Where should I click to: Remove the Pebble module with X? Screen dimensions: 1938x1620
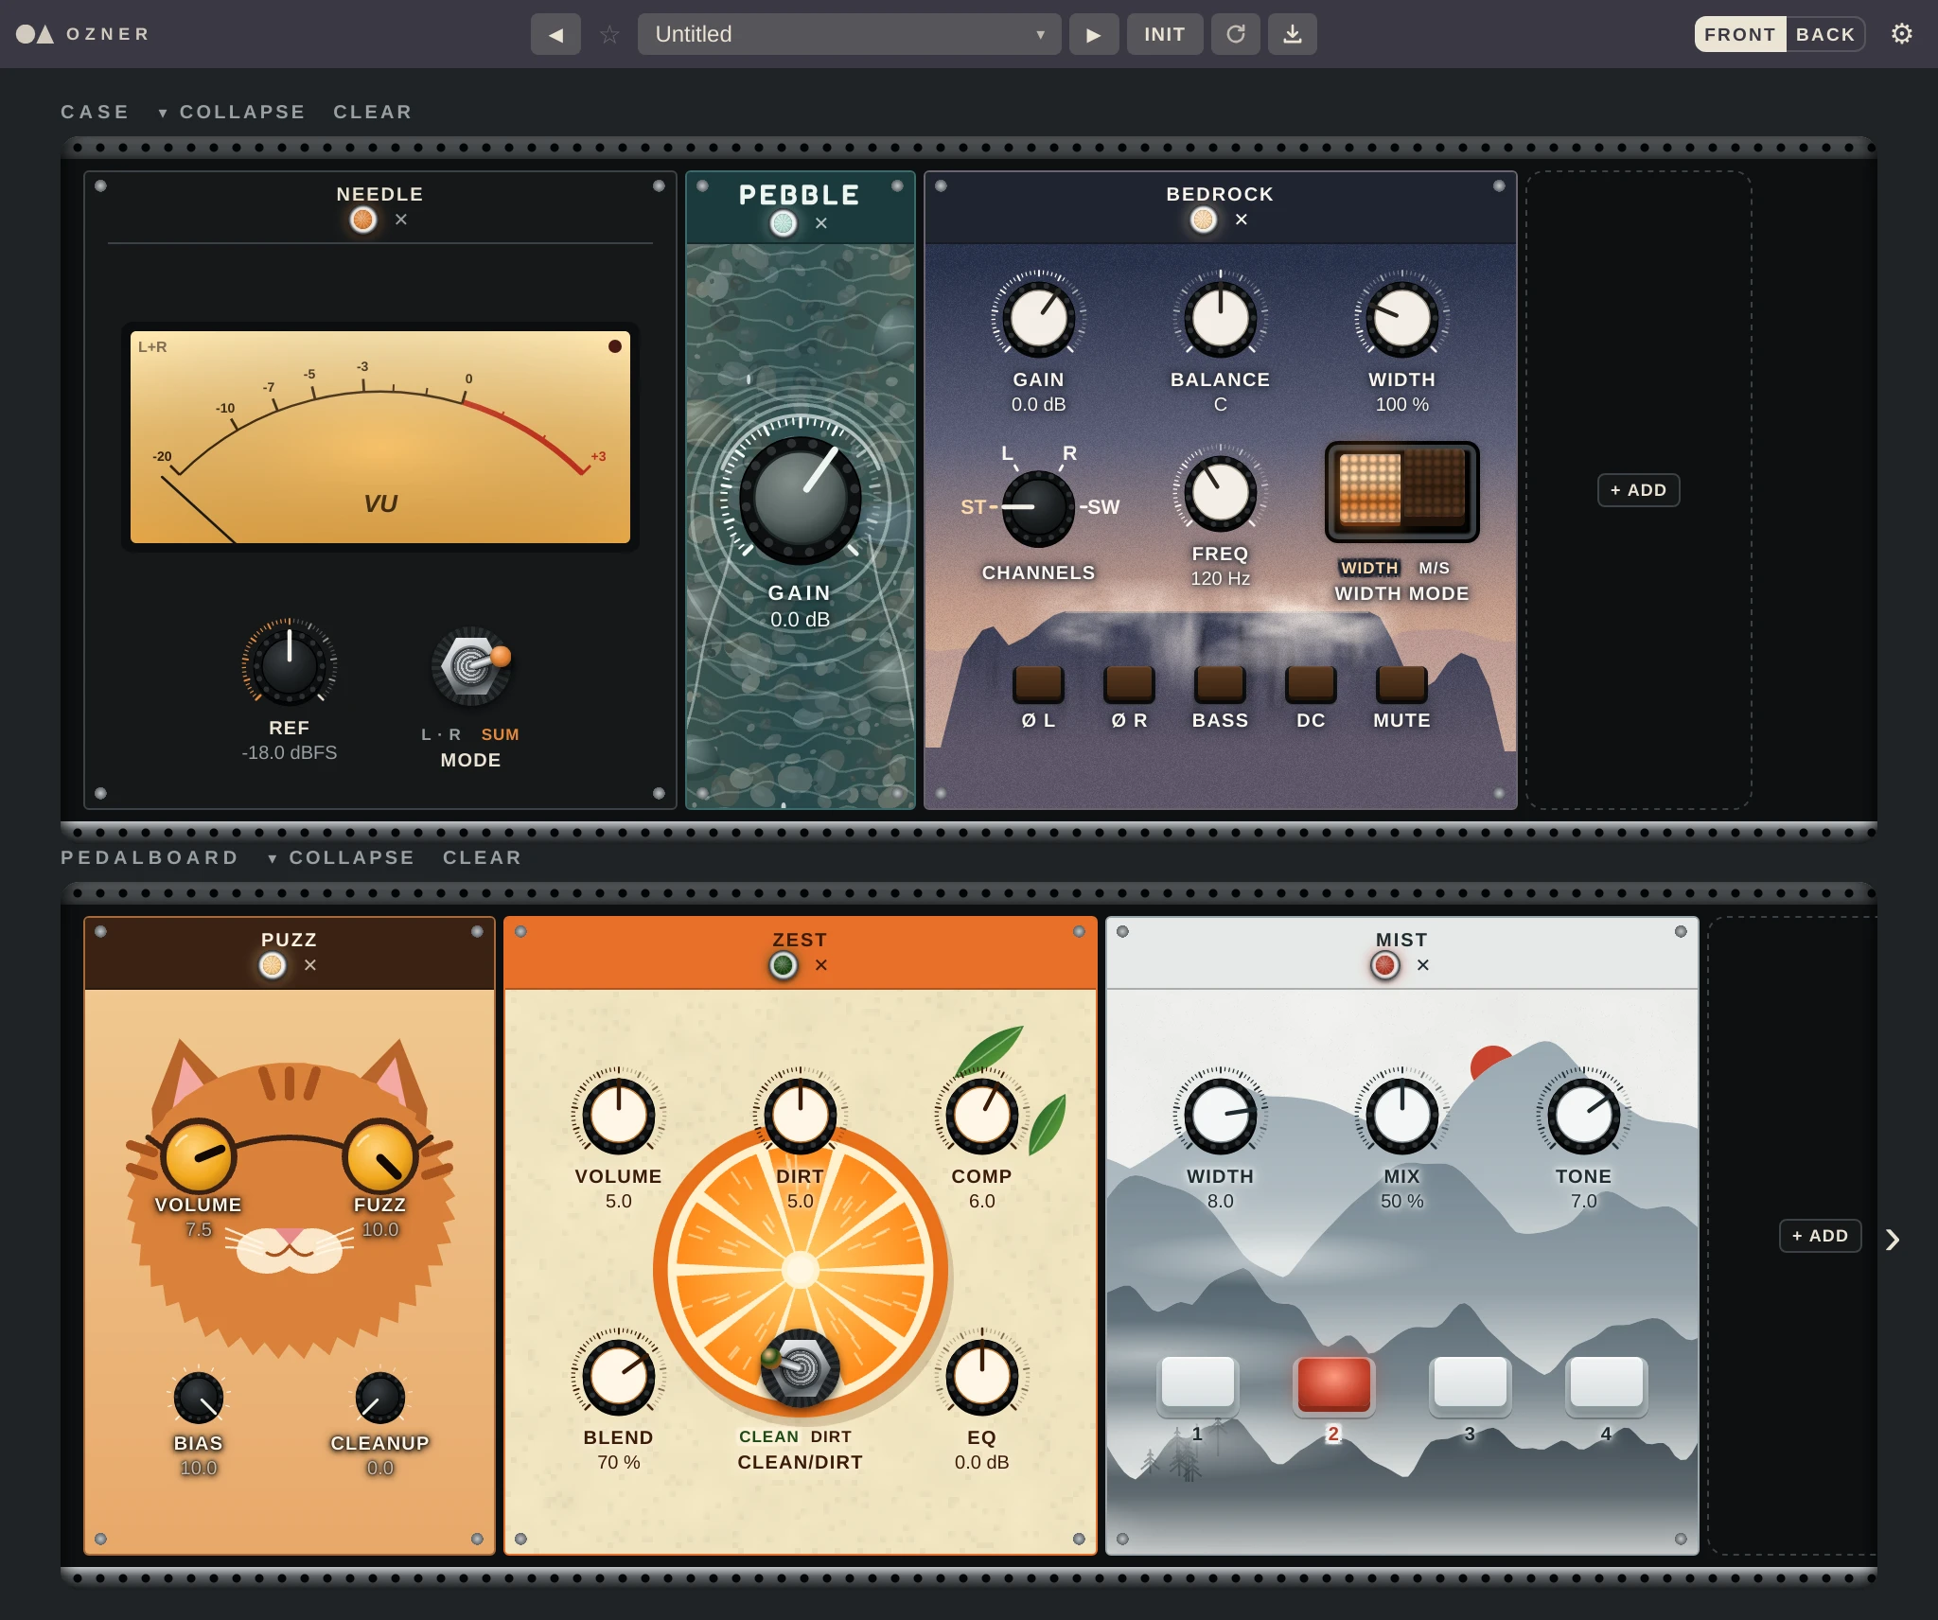click(x=821, y=223)
